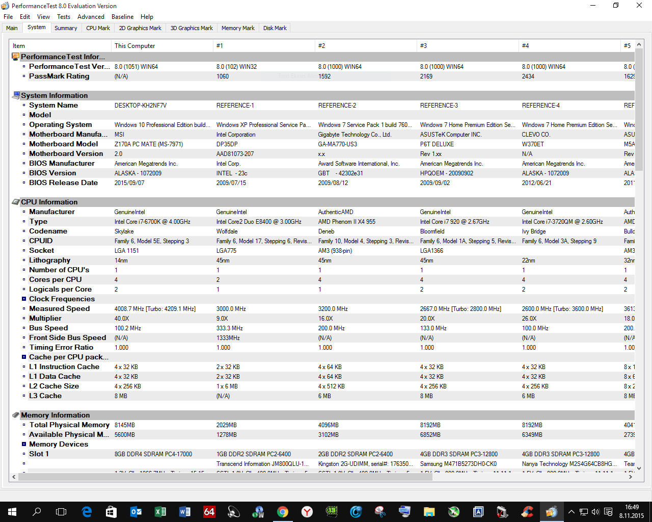The image size is (652, 522).
Task: Launch Google Chrome from taskbar
Action: [x=283, y=511]
